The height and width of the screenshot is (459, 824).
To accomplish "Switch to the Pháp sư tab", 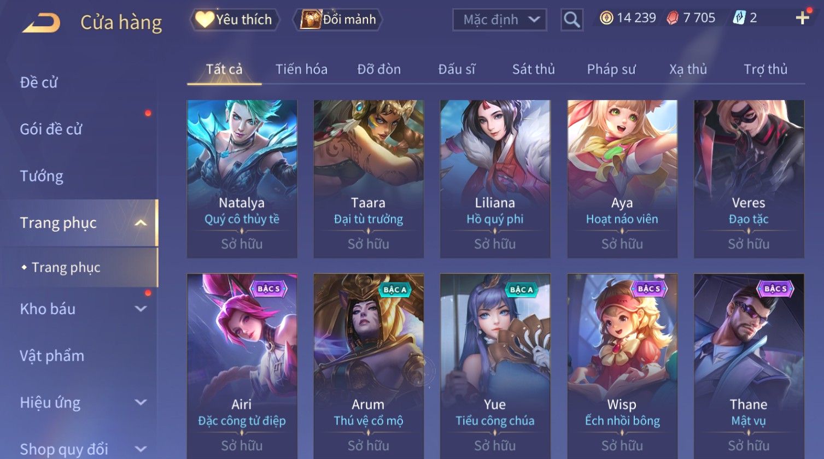I will point(611,69).
